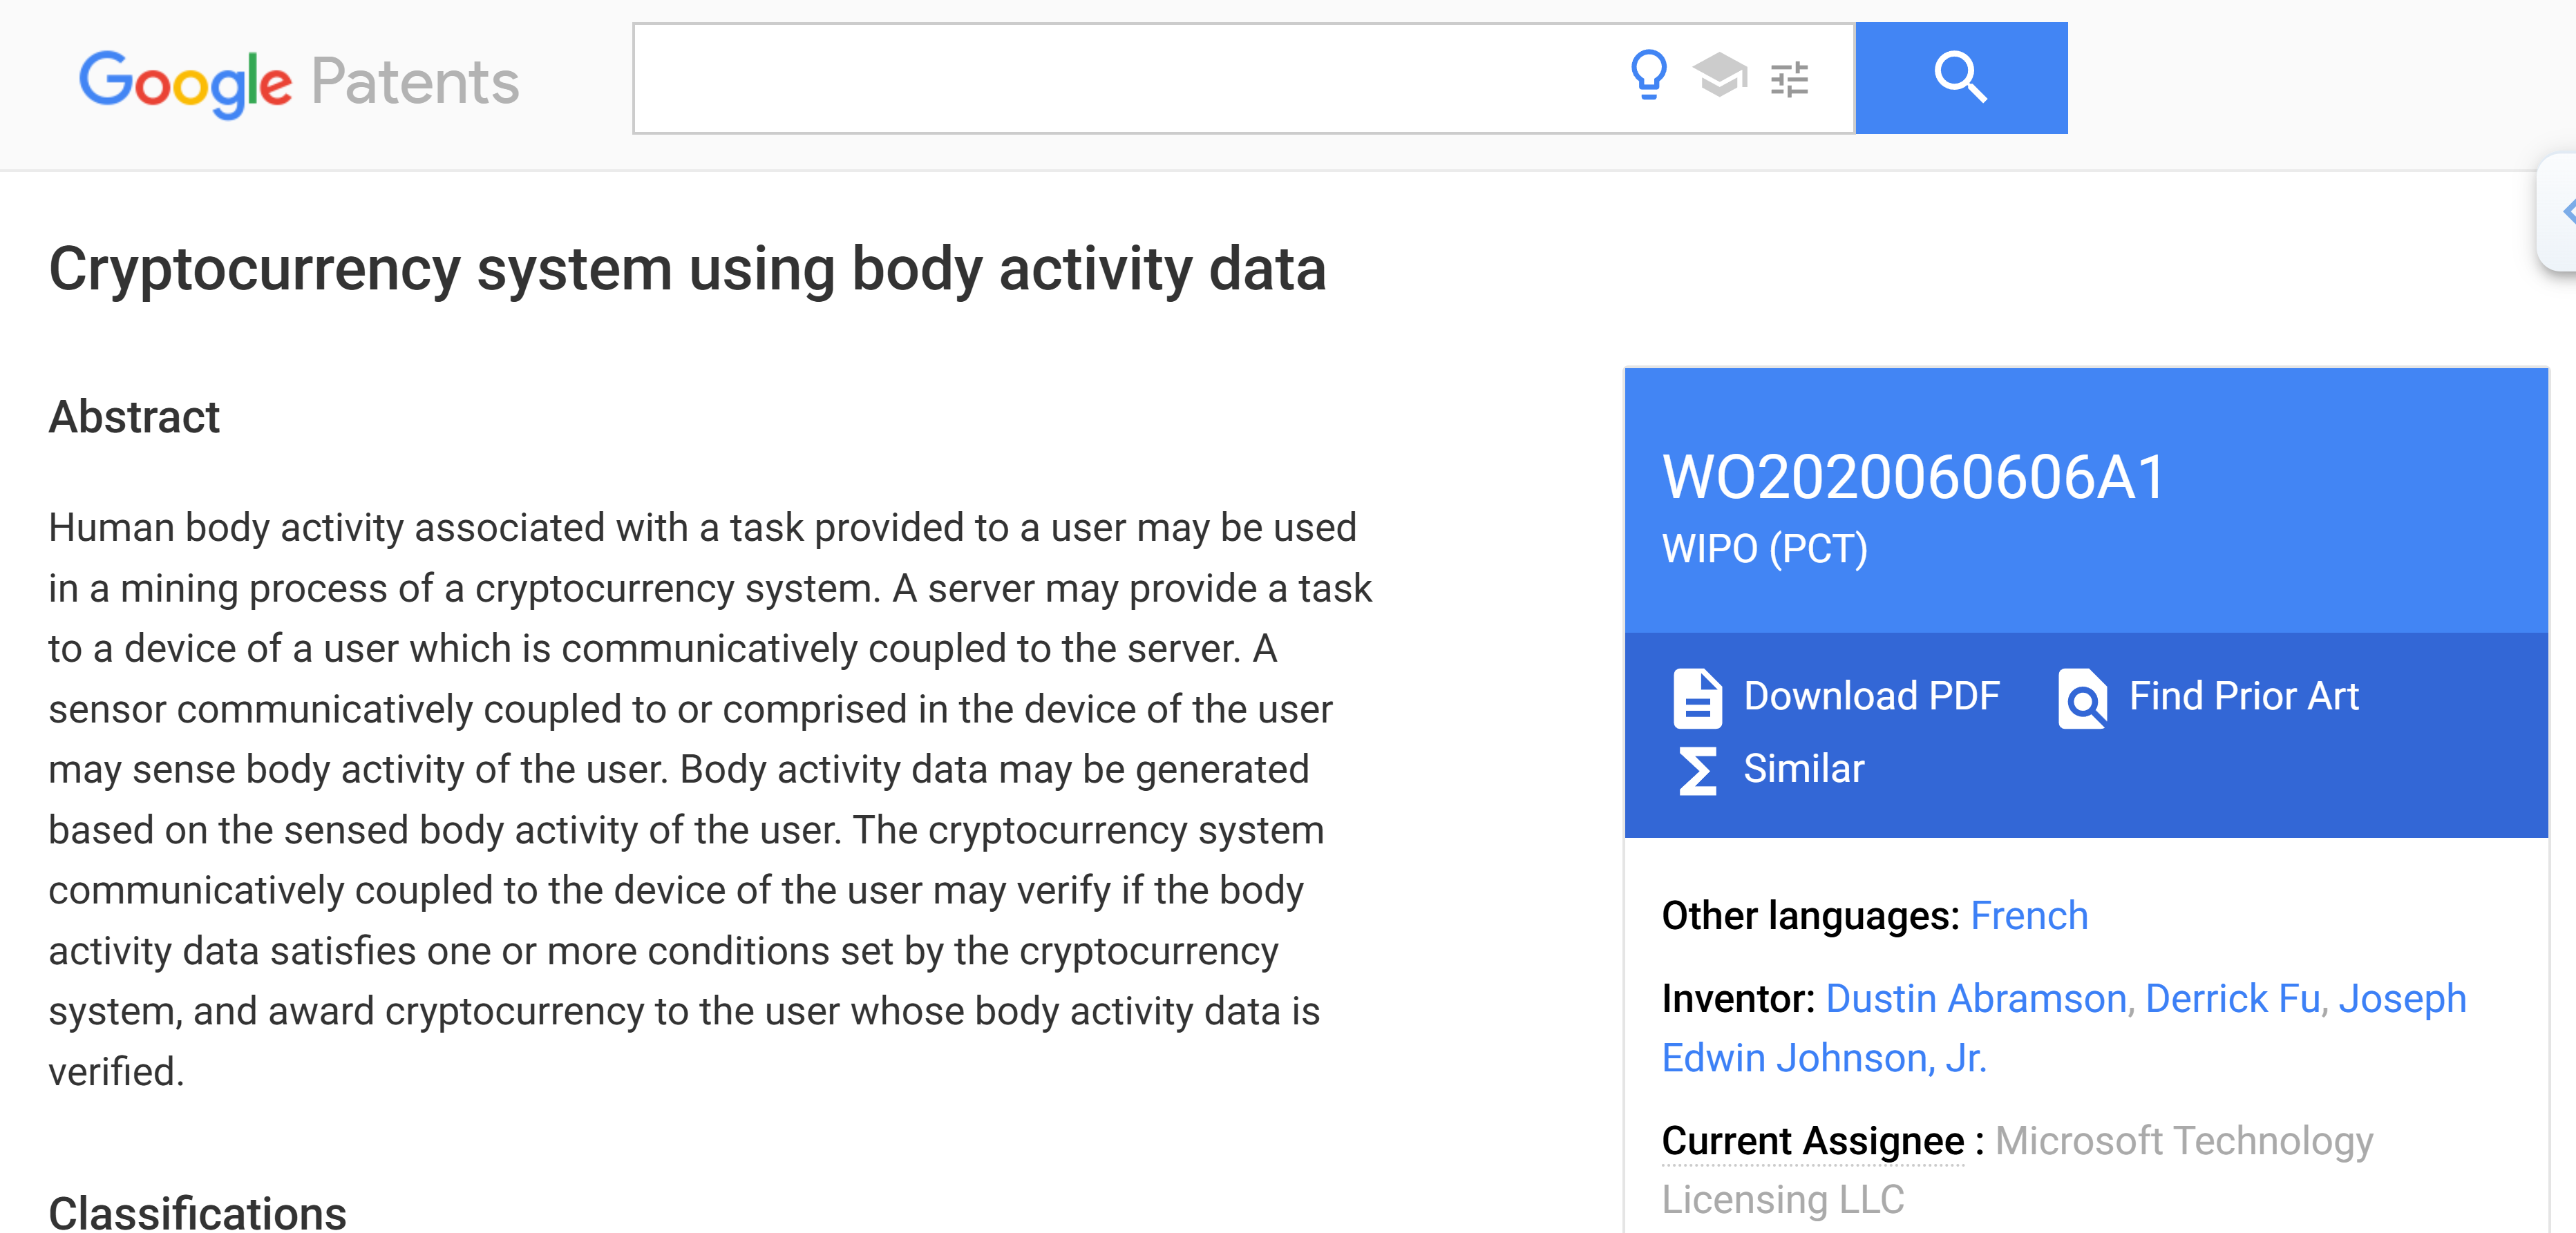Open the Find Prior Art link
2576x1233 pixels.
tap(2243, 696)
